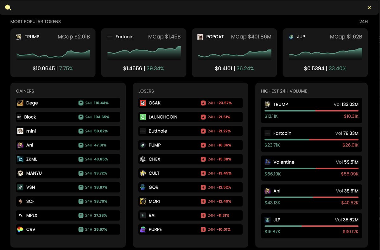The image size is (380, 250).
Task: Click the Block token icon in Gainers
Action: point(19,117)
